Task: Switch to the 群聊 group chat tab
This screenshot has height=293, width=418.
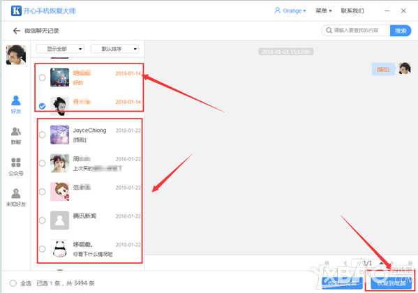Action: [x=16, y=136]
